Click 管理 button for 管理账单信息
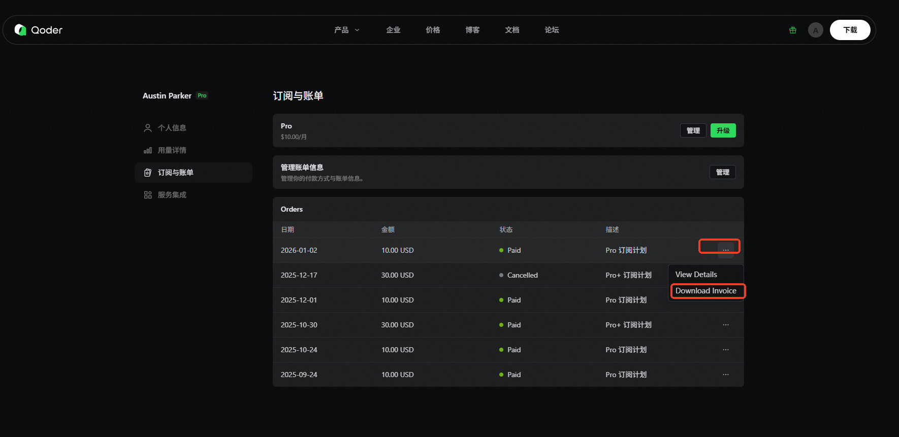 723,172
